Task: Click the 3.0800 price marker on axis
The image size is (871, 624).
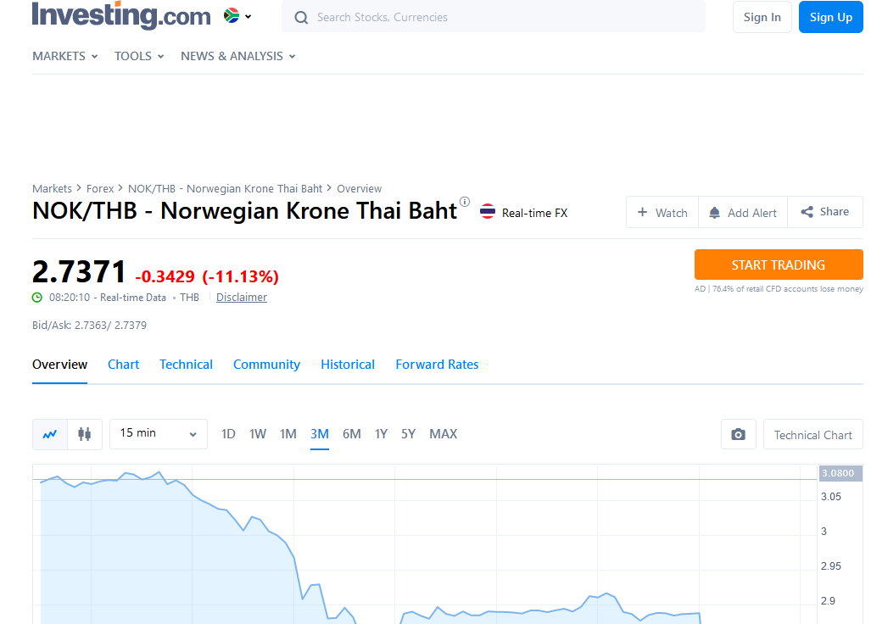Action: (840, 474)
